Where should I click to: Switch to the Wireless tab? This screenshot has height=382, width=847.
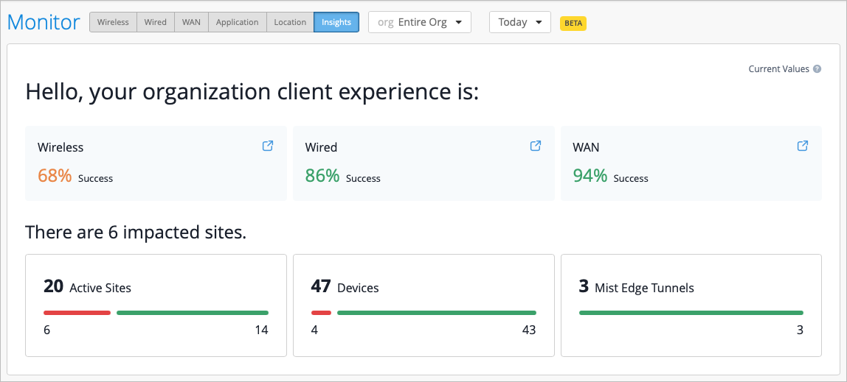pyautogui.click(x=113, y=22)
